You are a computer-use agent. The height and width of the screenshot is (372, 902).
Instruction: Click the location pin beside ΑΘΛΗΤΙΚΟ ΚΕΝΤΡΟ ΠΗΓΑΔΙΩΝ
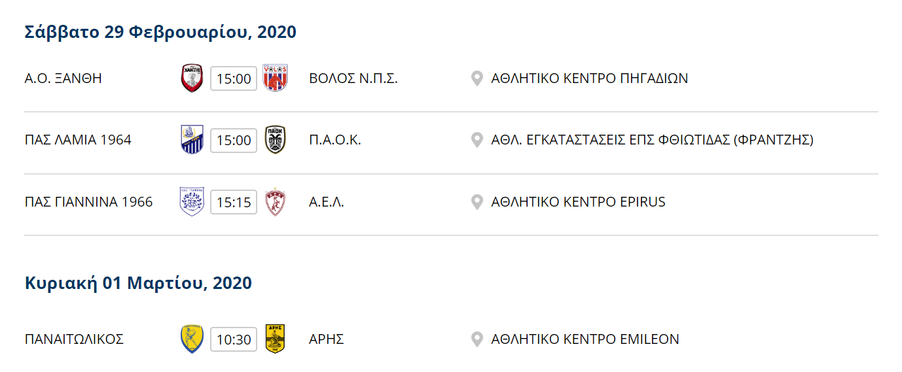pos(477,78)
